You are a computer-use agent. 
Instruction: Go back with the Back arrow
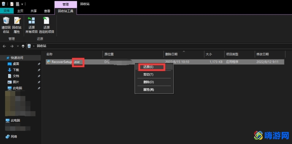pos(4,46)
